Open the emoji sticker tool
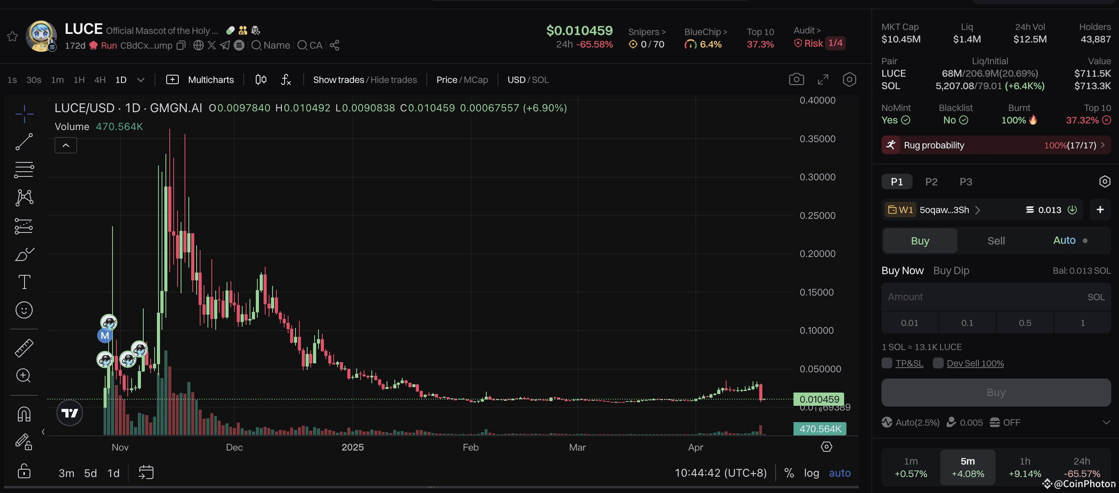Screen dimensions: 1119x493 pyautogui.click(x=24, y=310)
